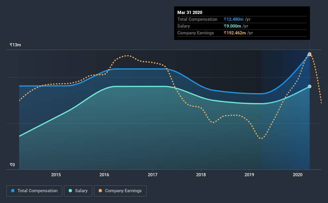Click the Company Earnings orange marker at the 2020 peak
Viewport: 328px width, 203px height.
coord(309,54)
